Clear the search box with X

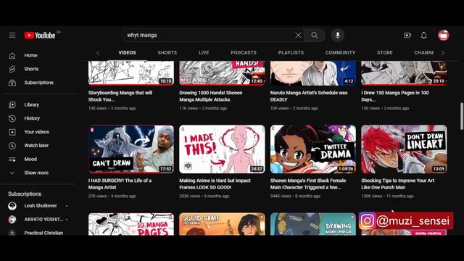coord(298,36)
